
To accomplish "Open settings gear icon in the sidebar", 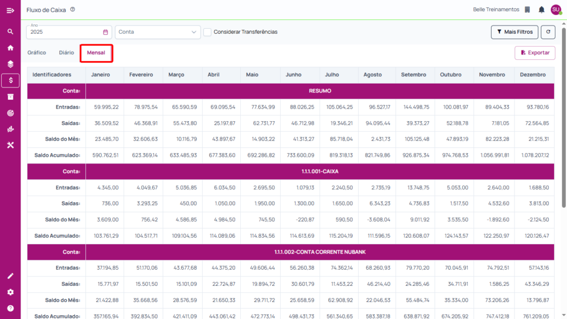I will [x=10, y=292].
